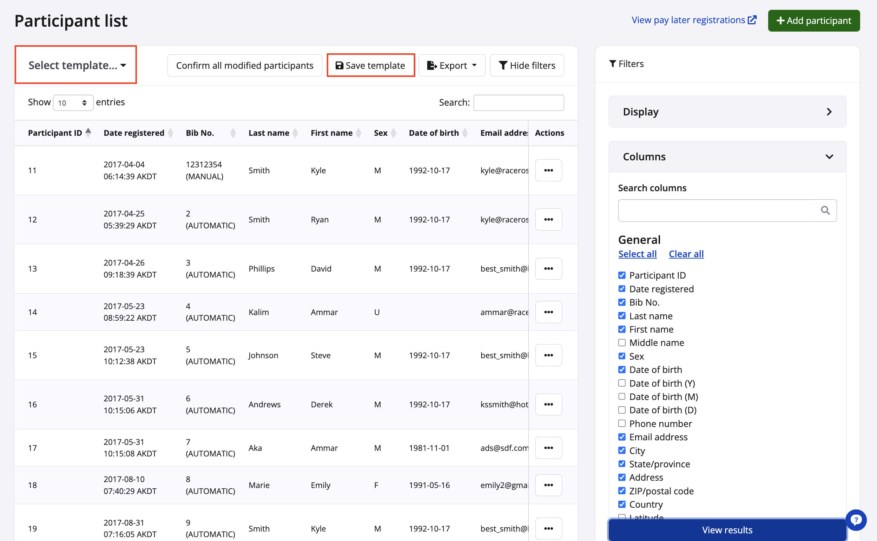
Task: Click the search columns magnifier icon
Action: click(825, 211)
